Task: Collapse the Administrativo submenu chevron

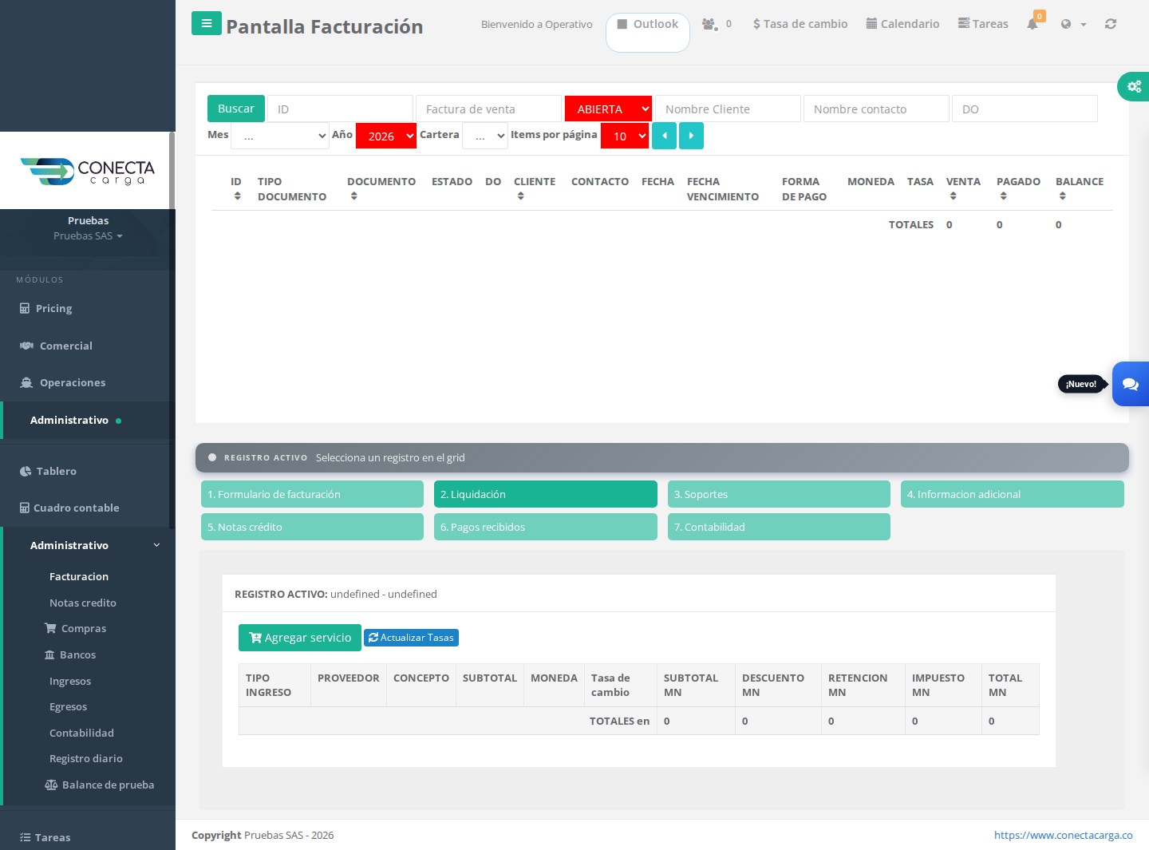Action: pyautogui.click(x=156, y=545)
